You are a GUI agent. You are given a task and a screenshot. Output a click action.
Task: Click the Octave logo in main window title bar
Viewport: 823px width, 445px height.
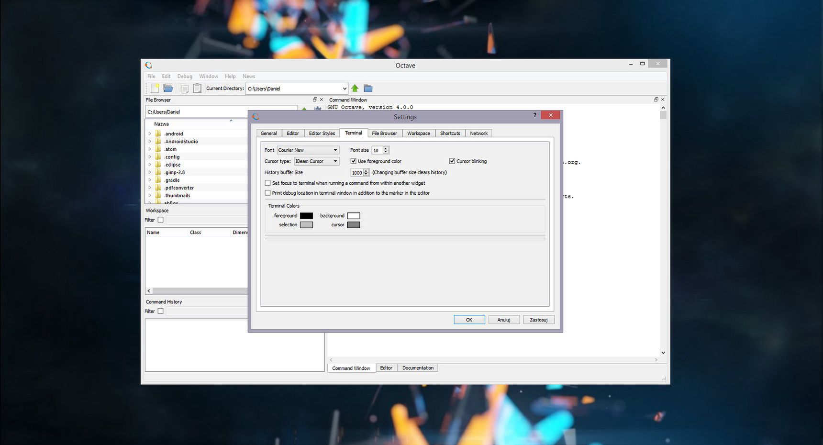coord(148,65)
